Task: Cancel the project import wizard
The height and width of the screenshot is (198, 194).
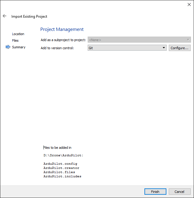Action: pos(179,192)
